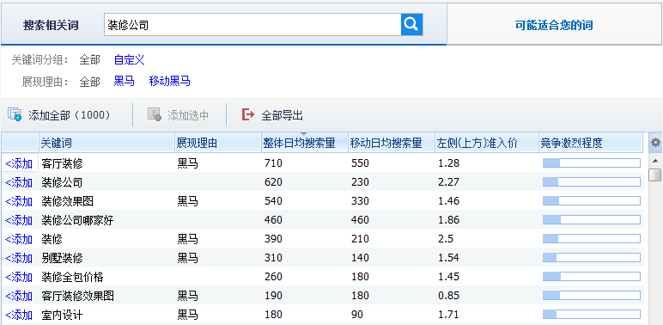Screen dimensions: 663x325
Task: Click <添加 for 客厅装修效果图 row
Action: coord(19,296)
